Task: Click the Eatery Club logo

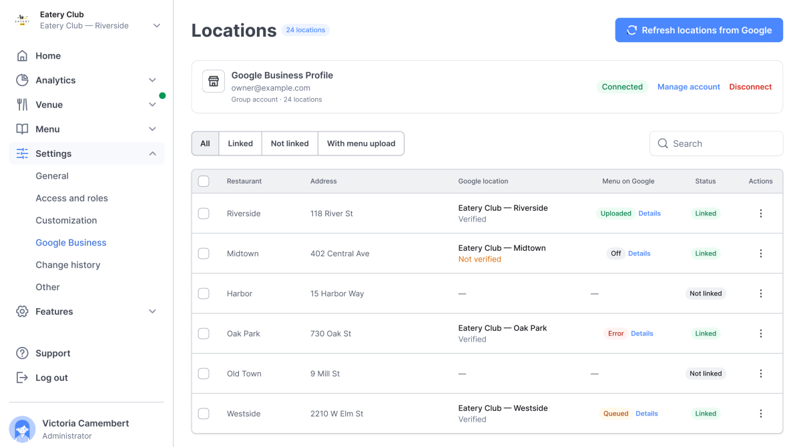Action: 22,20
